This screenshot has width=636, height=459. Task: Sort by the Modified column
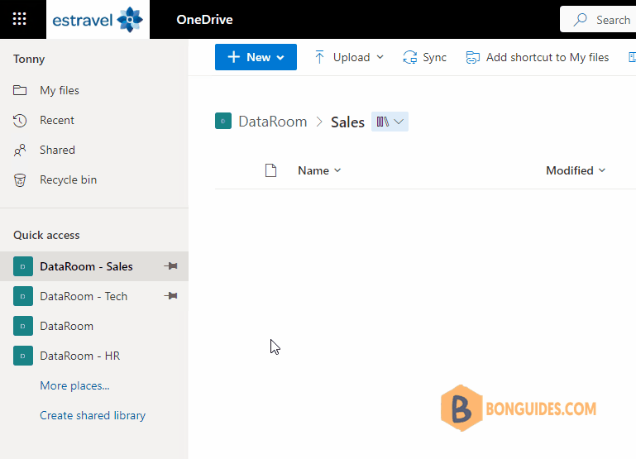[x=576, y=170]
